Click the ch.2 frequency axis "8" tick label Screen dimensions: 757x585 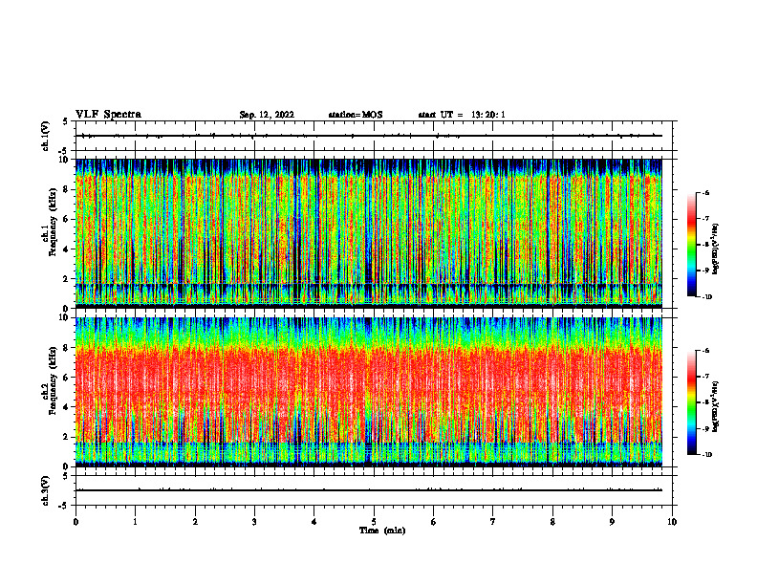(67, 348)
